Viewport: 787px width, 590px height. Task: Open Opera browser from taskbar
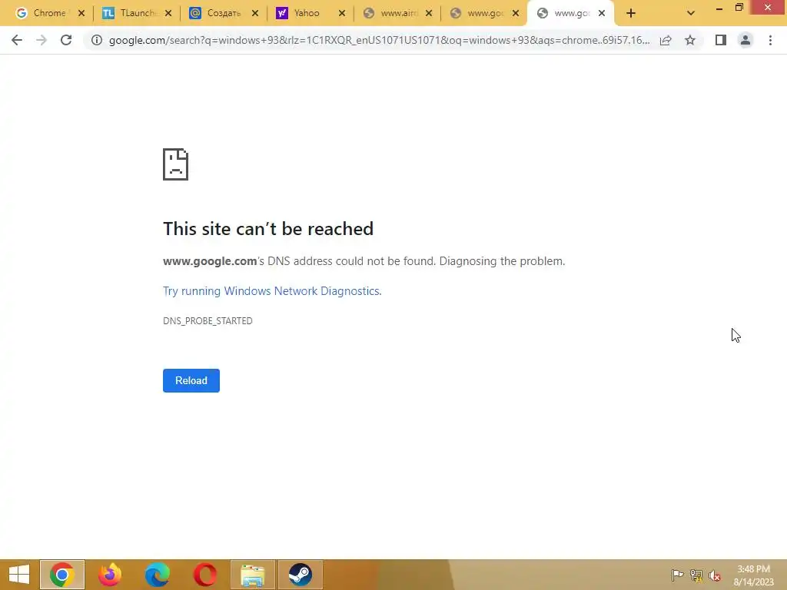(204, 575)
